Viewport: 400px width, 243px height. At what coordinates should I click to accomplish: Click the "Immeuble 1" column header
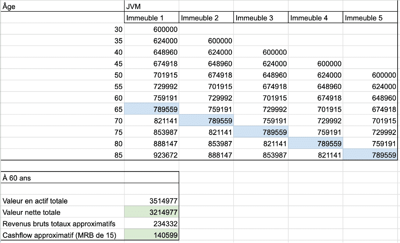click(x=151, y=18)
